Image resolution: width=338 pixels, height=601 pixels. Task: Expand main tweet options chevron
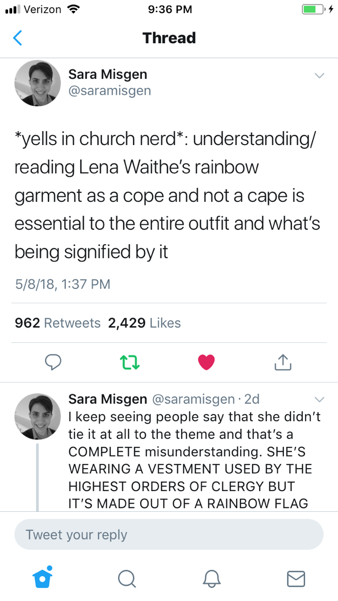point(319,76)
